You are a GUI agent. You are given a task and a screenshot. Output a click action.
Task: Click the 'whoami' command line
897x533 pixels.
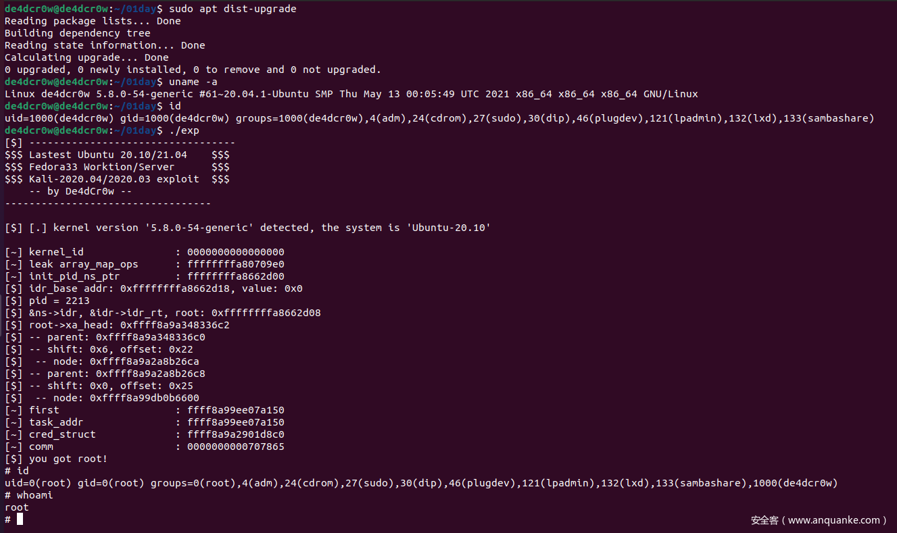pyautogui.click(x=34, y=495)
